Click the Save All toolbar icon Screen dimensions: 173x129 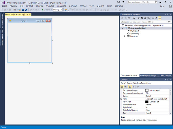(26, 10)
